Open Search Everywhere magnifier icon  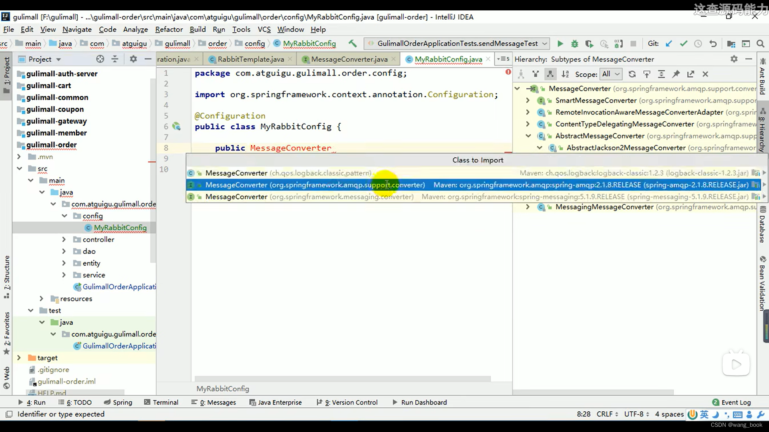(760, 44)
